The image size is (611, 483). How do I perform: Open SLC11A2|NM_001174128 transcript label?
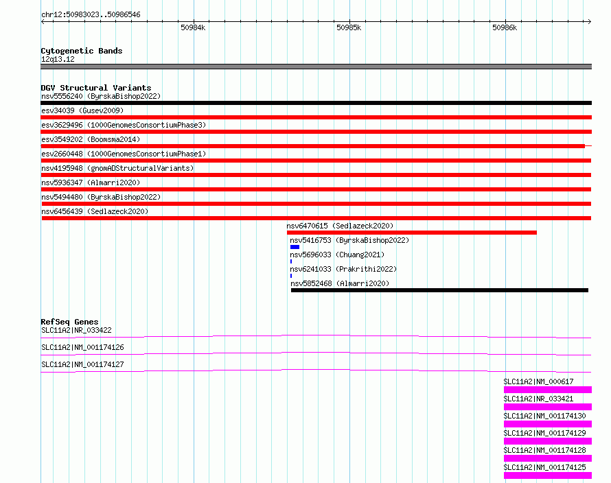pos(545,450)
